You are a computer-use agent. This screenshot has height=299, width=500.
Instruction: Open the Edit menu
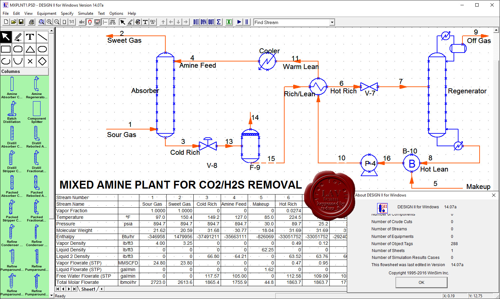(x=16, y=13)
